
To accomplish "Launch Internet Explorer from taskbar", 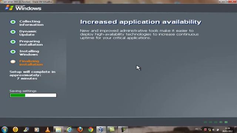I will coord(69,130).
